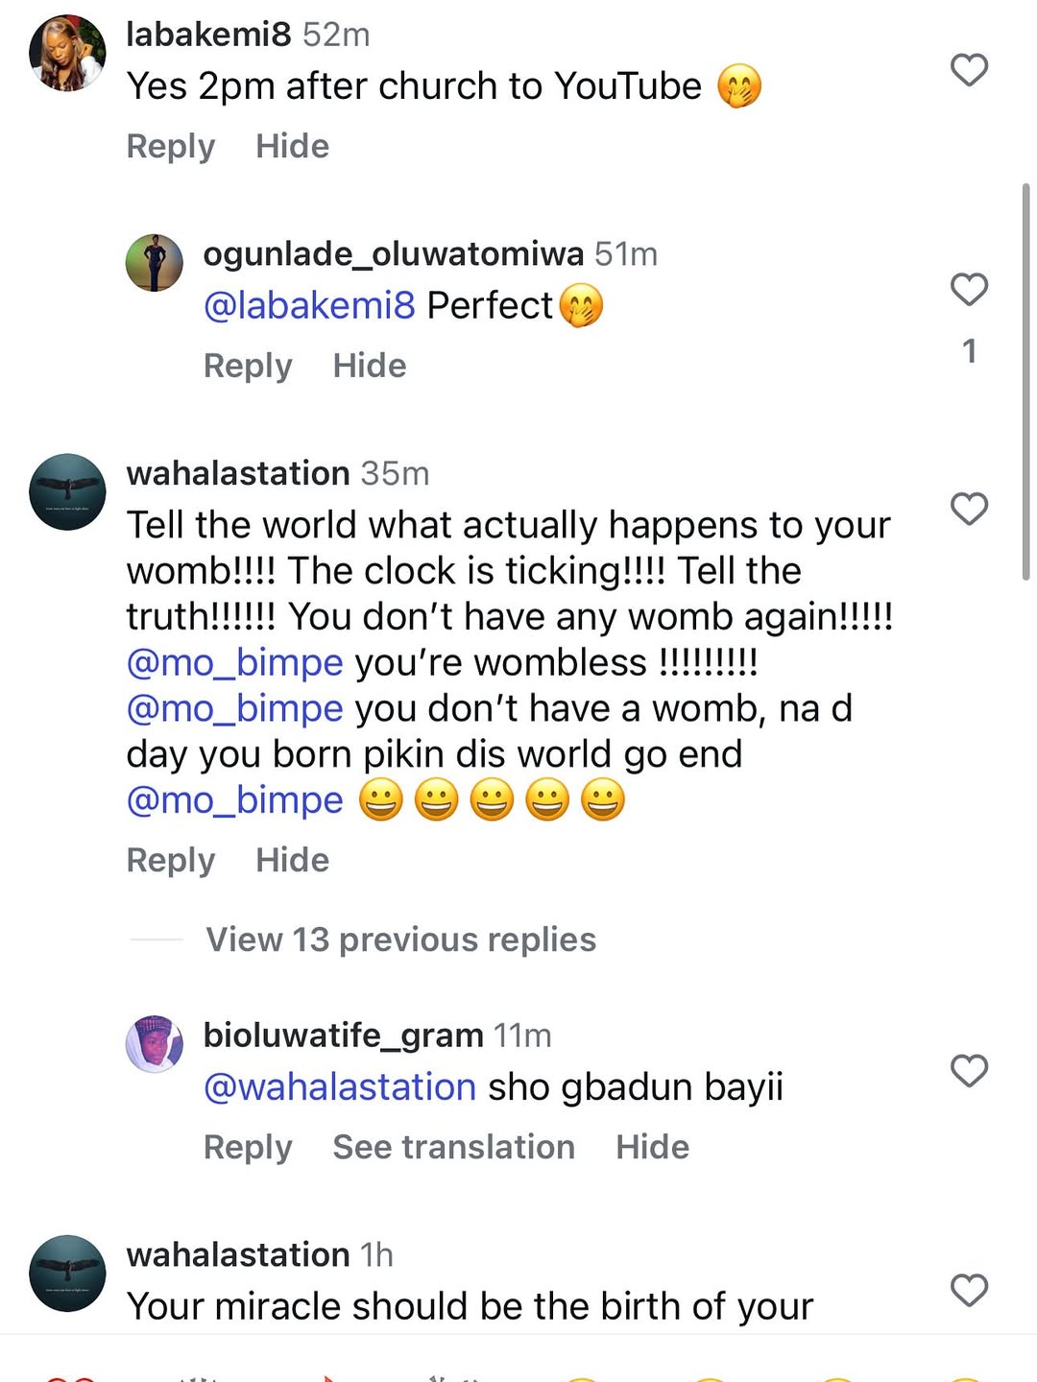Image resolution: width=1037 pixels, height=1382 pixels.
Task: Reply to labakemi8's comment
Action: tap(171, 146)
